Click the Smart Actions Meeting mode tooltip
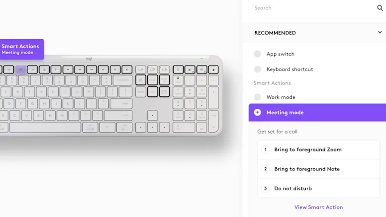Viewport: 386px width, 217px height. coord(21,49)
